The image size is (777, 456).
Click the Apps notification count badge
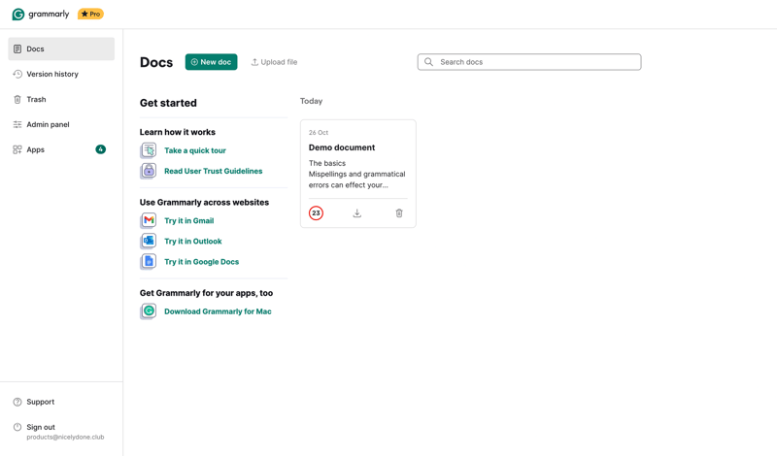tap(101, 149)
